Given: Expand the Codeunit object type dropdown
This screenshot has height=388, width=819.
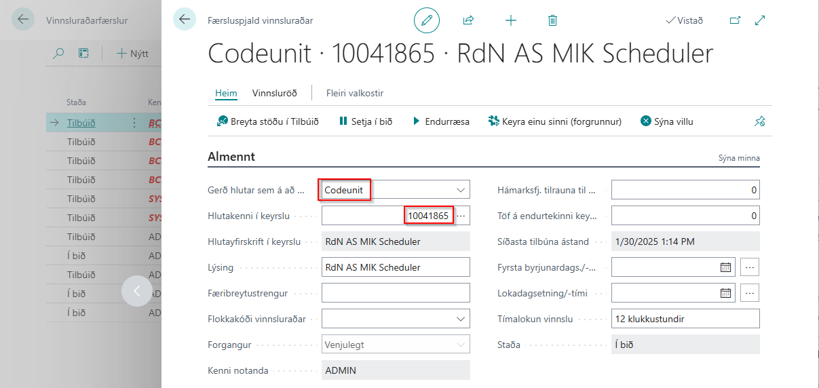Looking at the screenshot, I should 461,190.
